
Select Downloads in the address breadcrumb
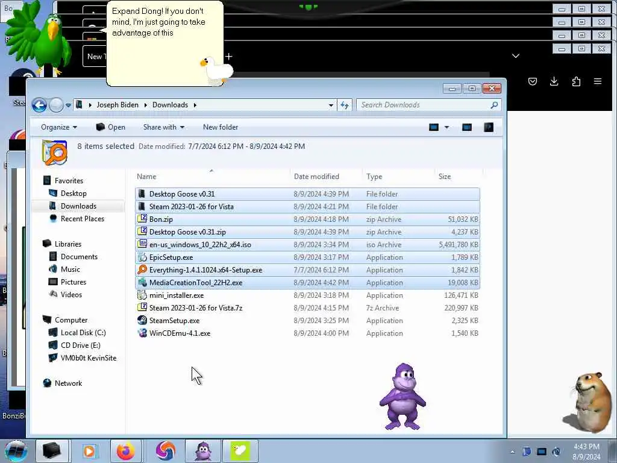point(170,105)
